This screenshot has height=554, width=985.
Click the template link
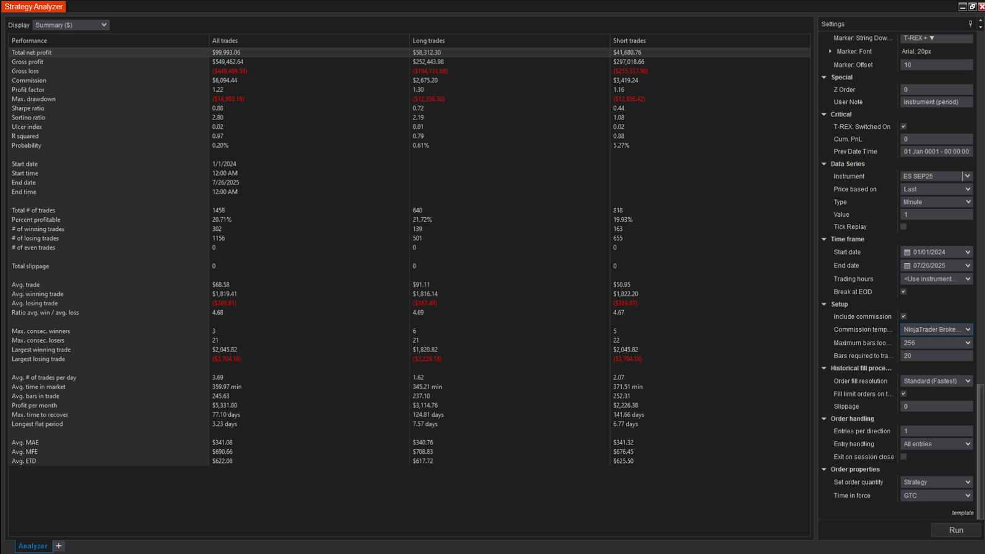click(x=962, y=513)
